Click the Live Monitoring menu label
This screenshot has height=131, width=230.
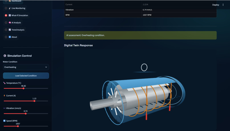(18, 8)
